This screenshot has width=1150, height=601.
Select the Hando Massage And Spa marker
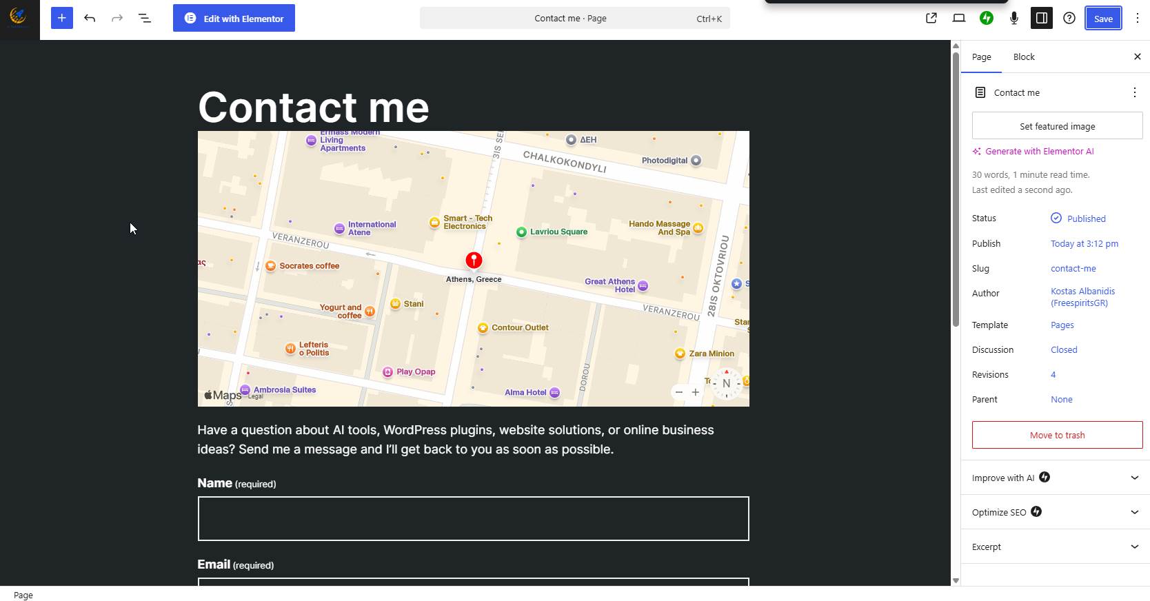pyautogui.click(x=698, y=228)
